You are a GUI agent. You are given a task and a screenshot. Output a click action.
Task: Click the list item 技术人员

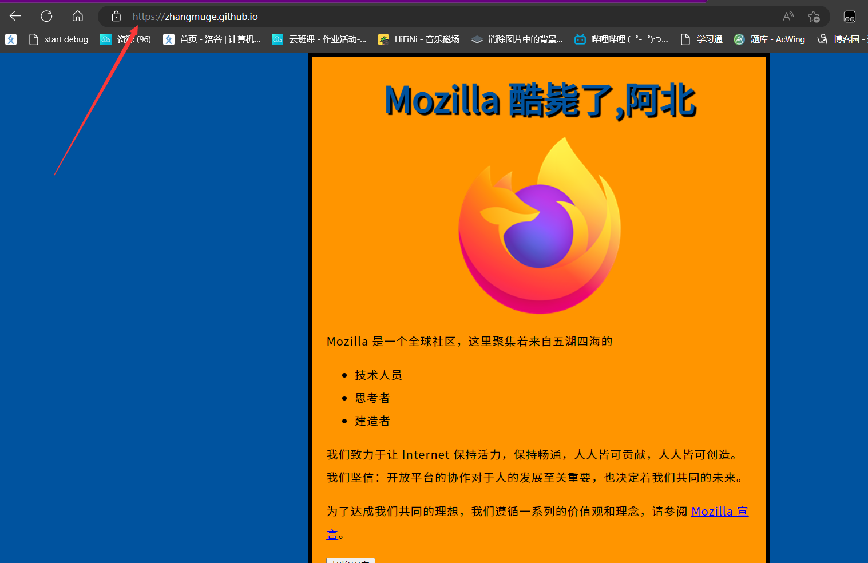coord(378,375)
